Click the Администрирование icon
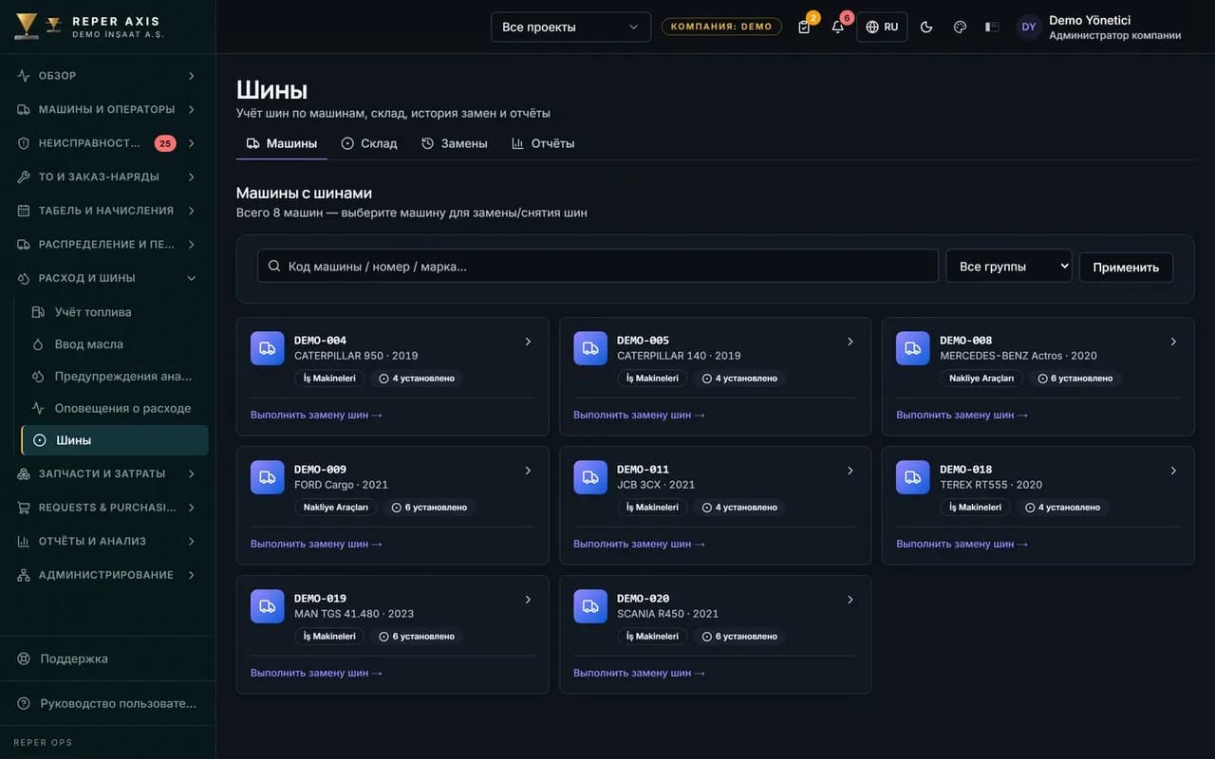The height and width of the screenshot is (759, 1215). (24, 575)
